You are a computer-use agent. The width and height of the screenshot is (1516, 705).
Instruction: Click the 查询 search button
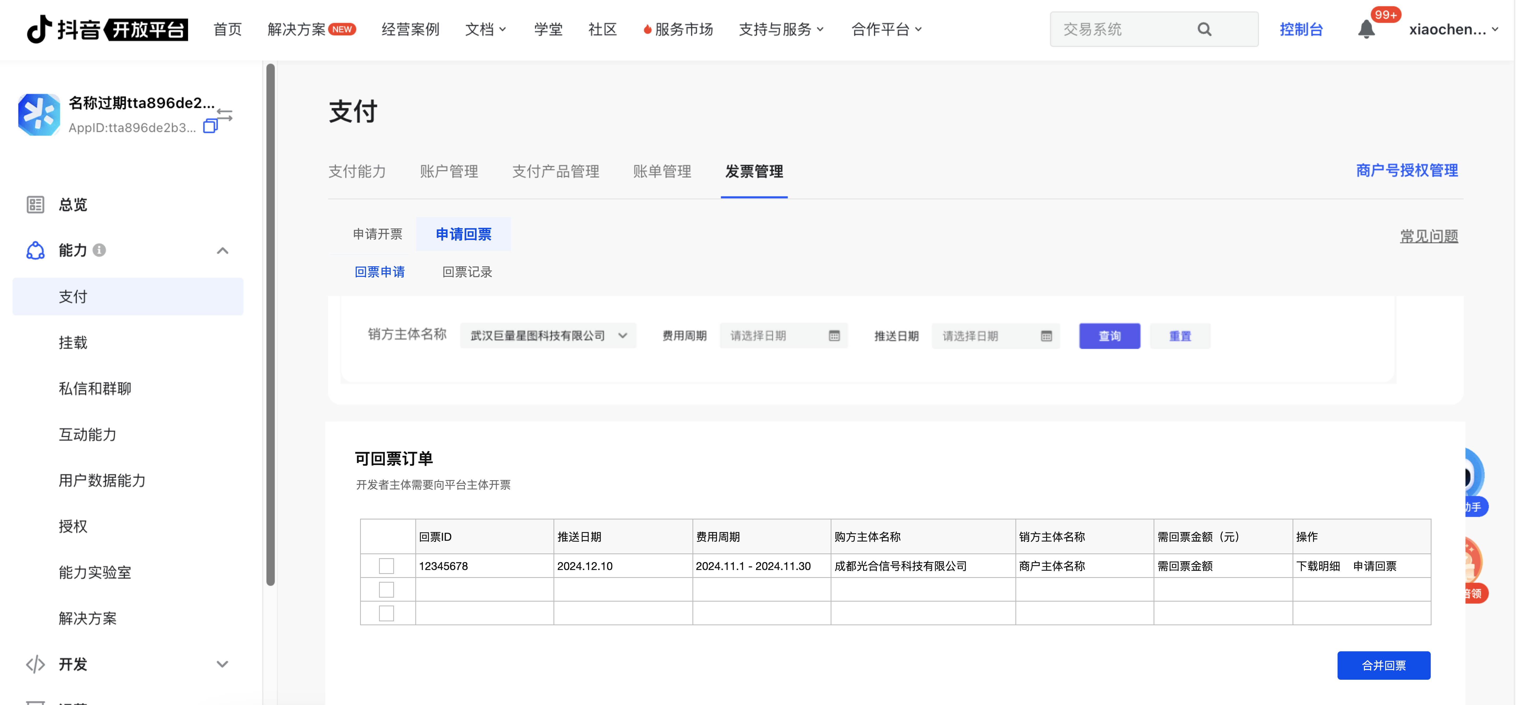coord(1109,336)
